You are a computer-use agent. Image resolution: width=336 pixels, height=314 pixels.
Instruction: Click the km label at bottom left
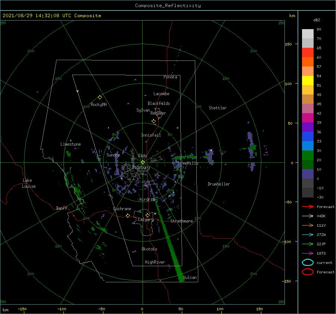coord(6,310)
